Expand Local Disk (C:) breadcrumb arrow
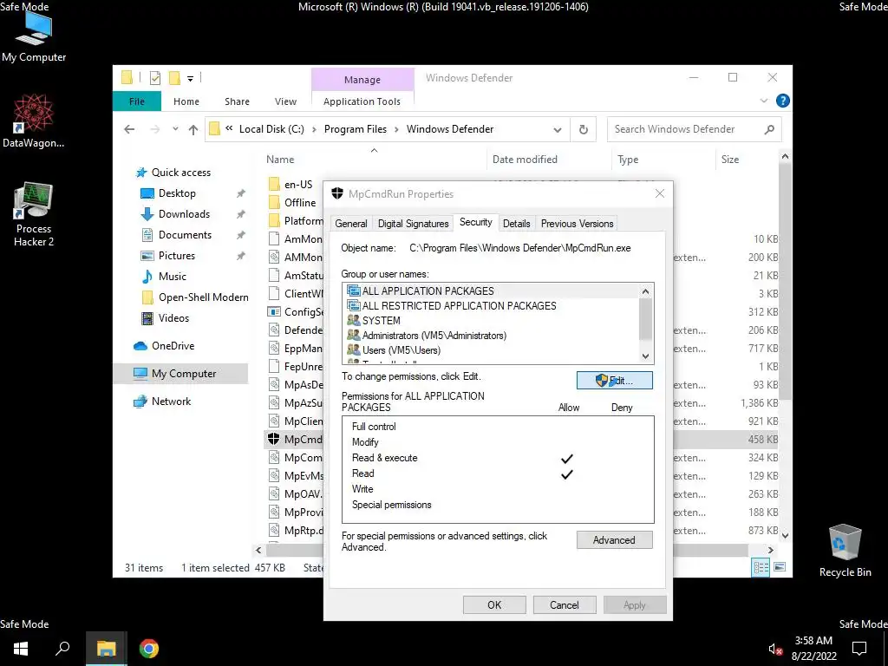The height and width of the screenshot is (666, 888). 314,129
